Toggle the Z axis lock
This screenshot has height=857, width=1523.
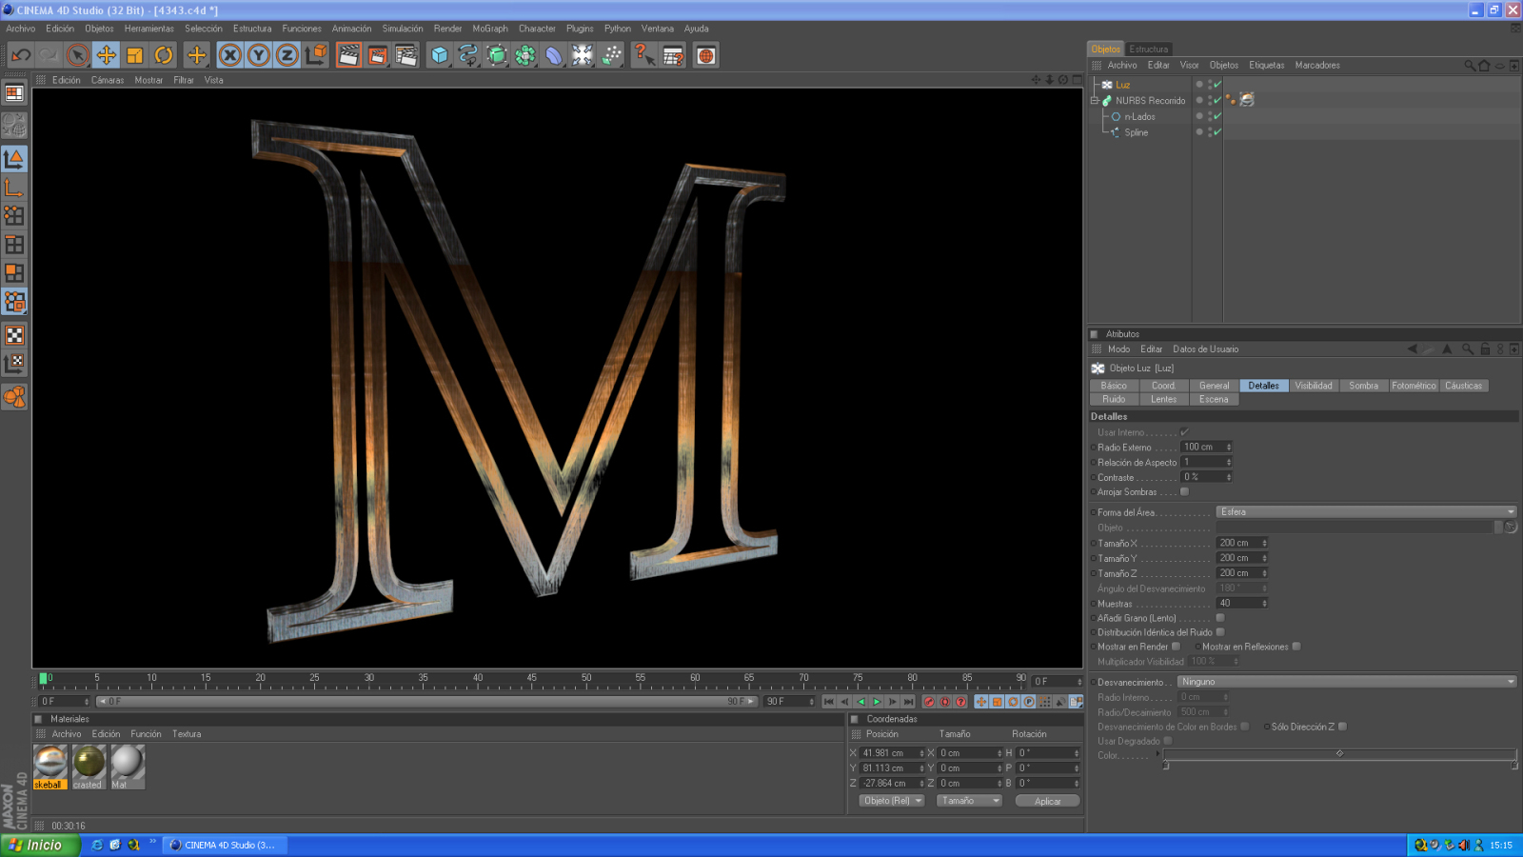[287, 55]
